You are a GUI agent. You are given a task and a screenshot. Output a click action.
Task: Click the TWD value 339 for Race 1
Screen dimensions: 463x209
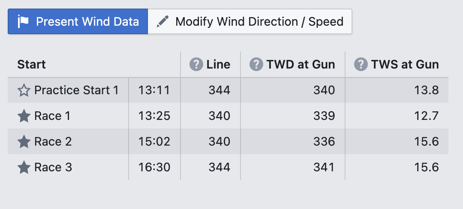click(324, 116)
